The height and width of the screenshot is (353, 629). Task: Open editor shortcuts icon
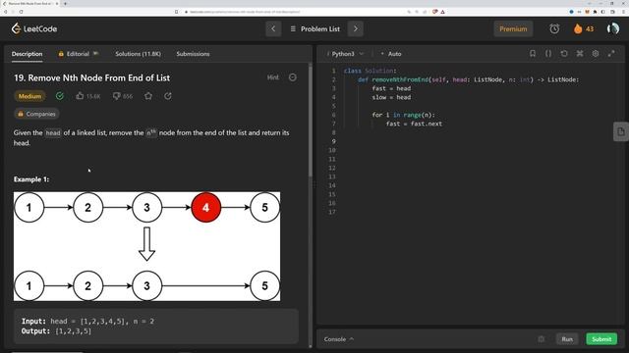coord(580,53)
